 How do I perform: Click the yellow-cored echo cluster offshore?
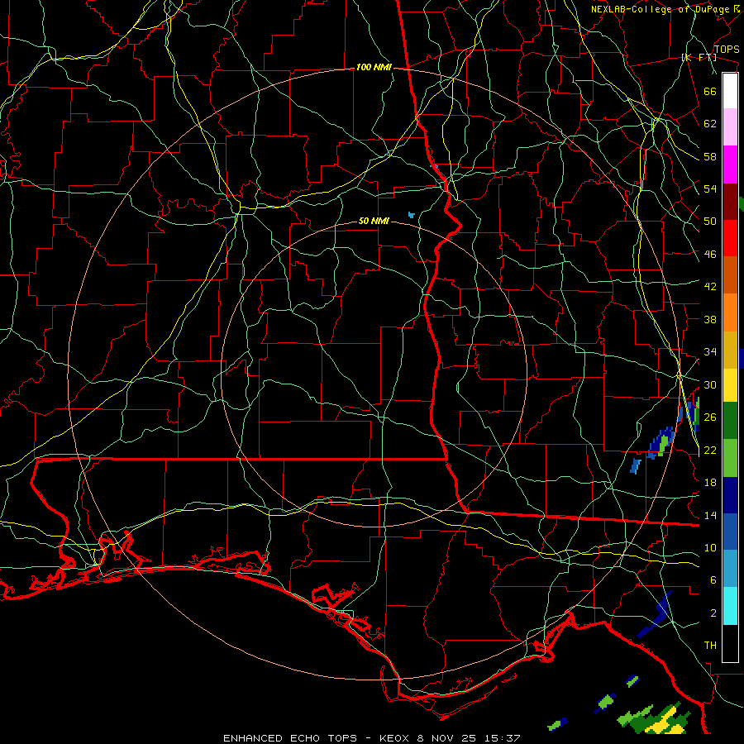pyautogui.click(x=655, y=718)
